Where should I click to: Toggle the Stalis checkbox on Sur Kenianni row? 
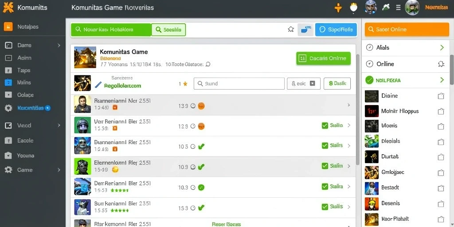point(325,207)
